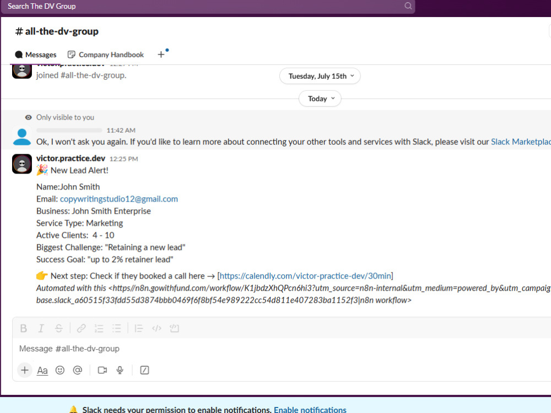This screenshot has width=551, height=413.
Task: Add a new tab with plus icon
Action: pos(161,55)
